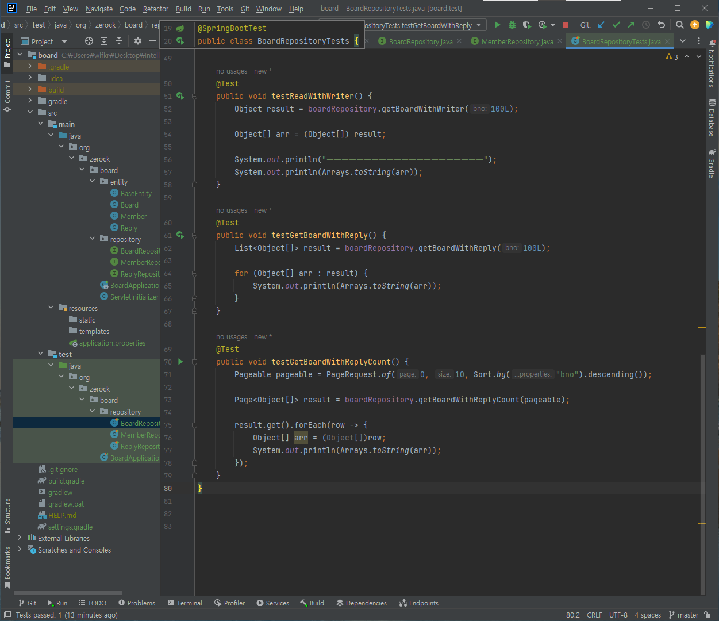Open the Bookmarks tool window
This screenshot has height=621, width=719.
click(7, 568)
